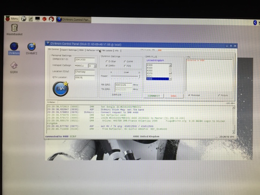Open the Reflector Info tab

coord(93,50)
